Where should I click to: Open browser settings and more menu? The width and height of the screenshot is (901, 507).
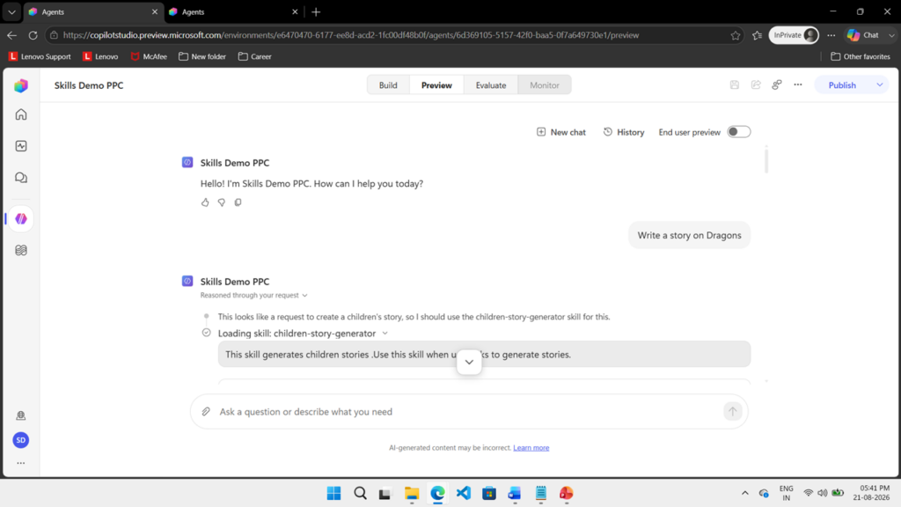pos(831,35)
